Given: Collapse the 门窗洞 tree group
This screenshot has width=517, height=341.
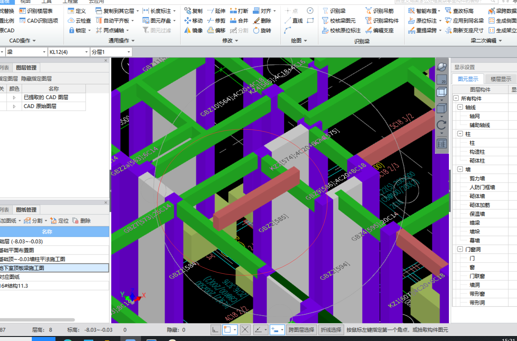Looking at the screenshot, I should pos(460,249).
